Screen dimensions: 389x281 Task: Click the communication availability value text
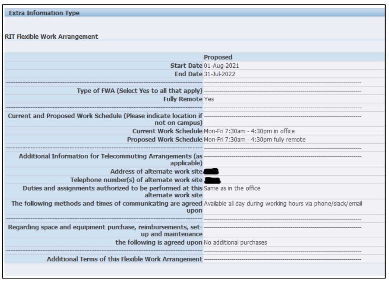[x=283, y=204]
